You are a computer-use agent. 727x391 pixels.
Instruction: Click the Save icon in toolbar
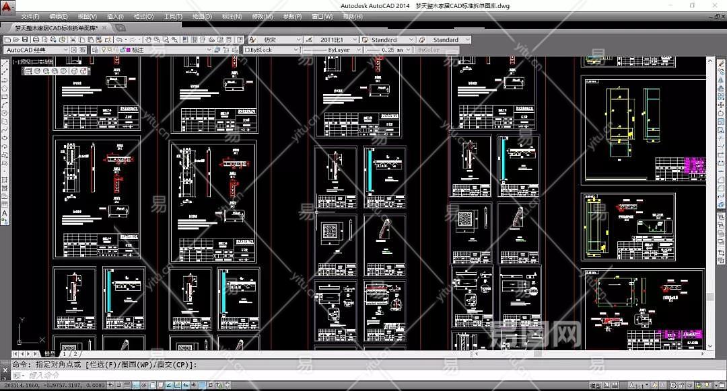26,40
